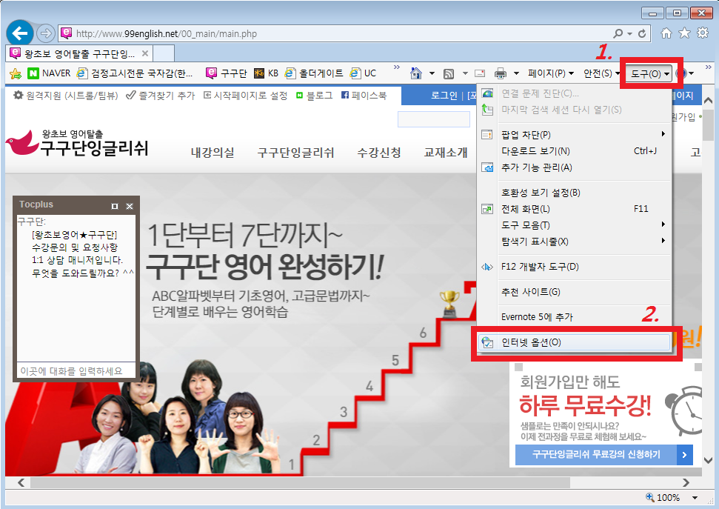Viewport: 719px width, 509px height.
Task: Click the RSS feeds icon
Action: (x=448, y=73)
